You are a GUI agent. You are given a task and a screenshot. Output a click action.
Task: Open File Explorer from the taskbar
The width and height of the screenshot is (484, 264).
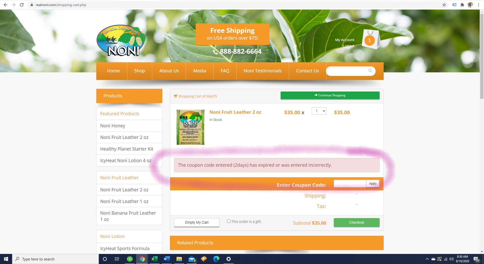click(179, 259)
